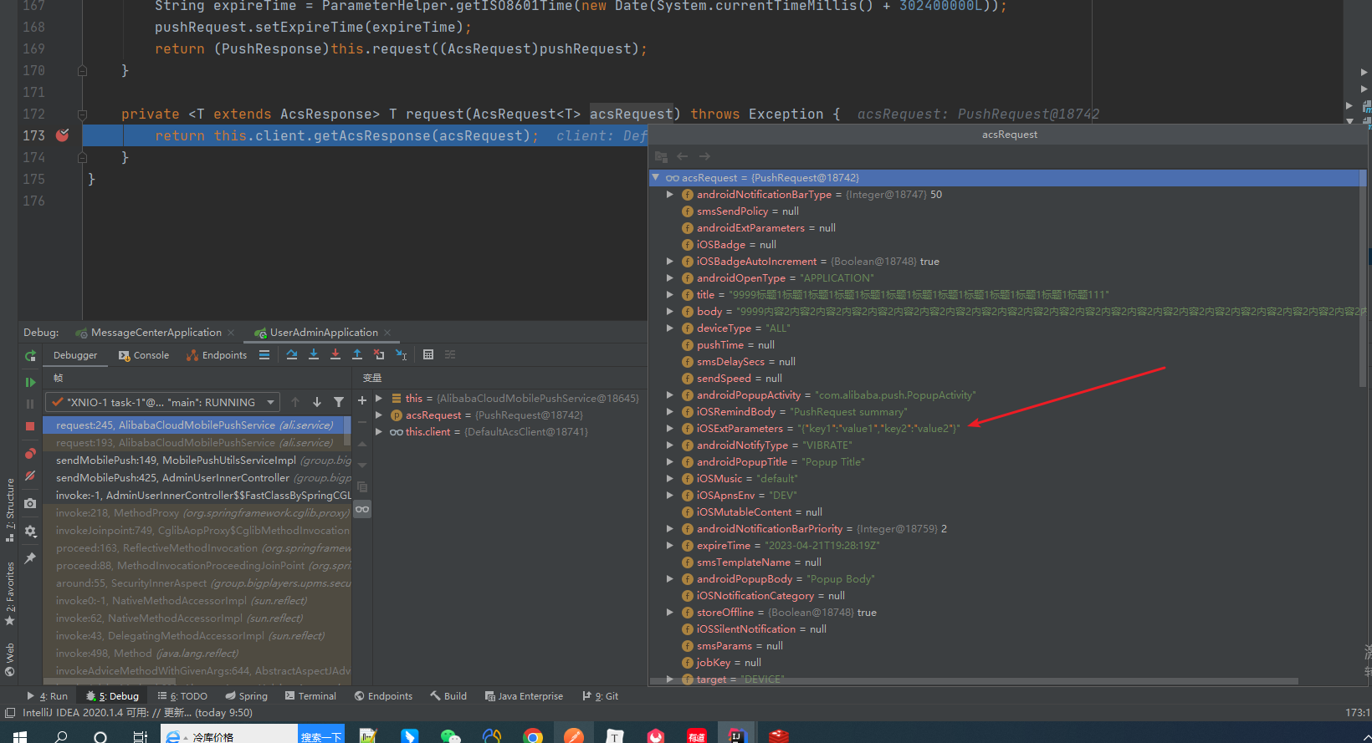The image size is (1372, 743).
Task: Open the 6: TODO tool window
Action: [182, 696]
